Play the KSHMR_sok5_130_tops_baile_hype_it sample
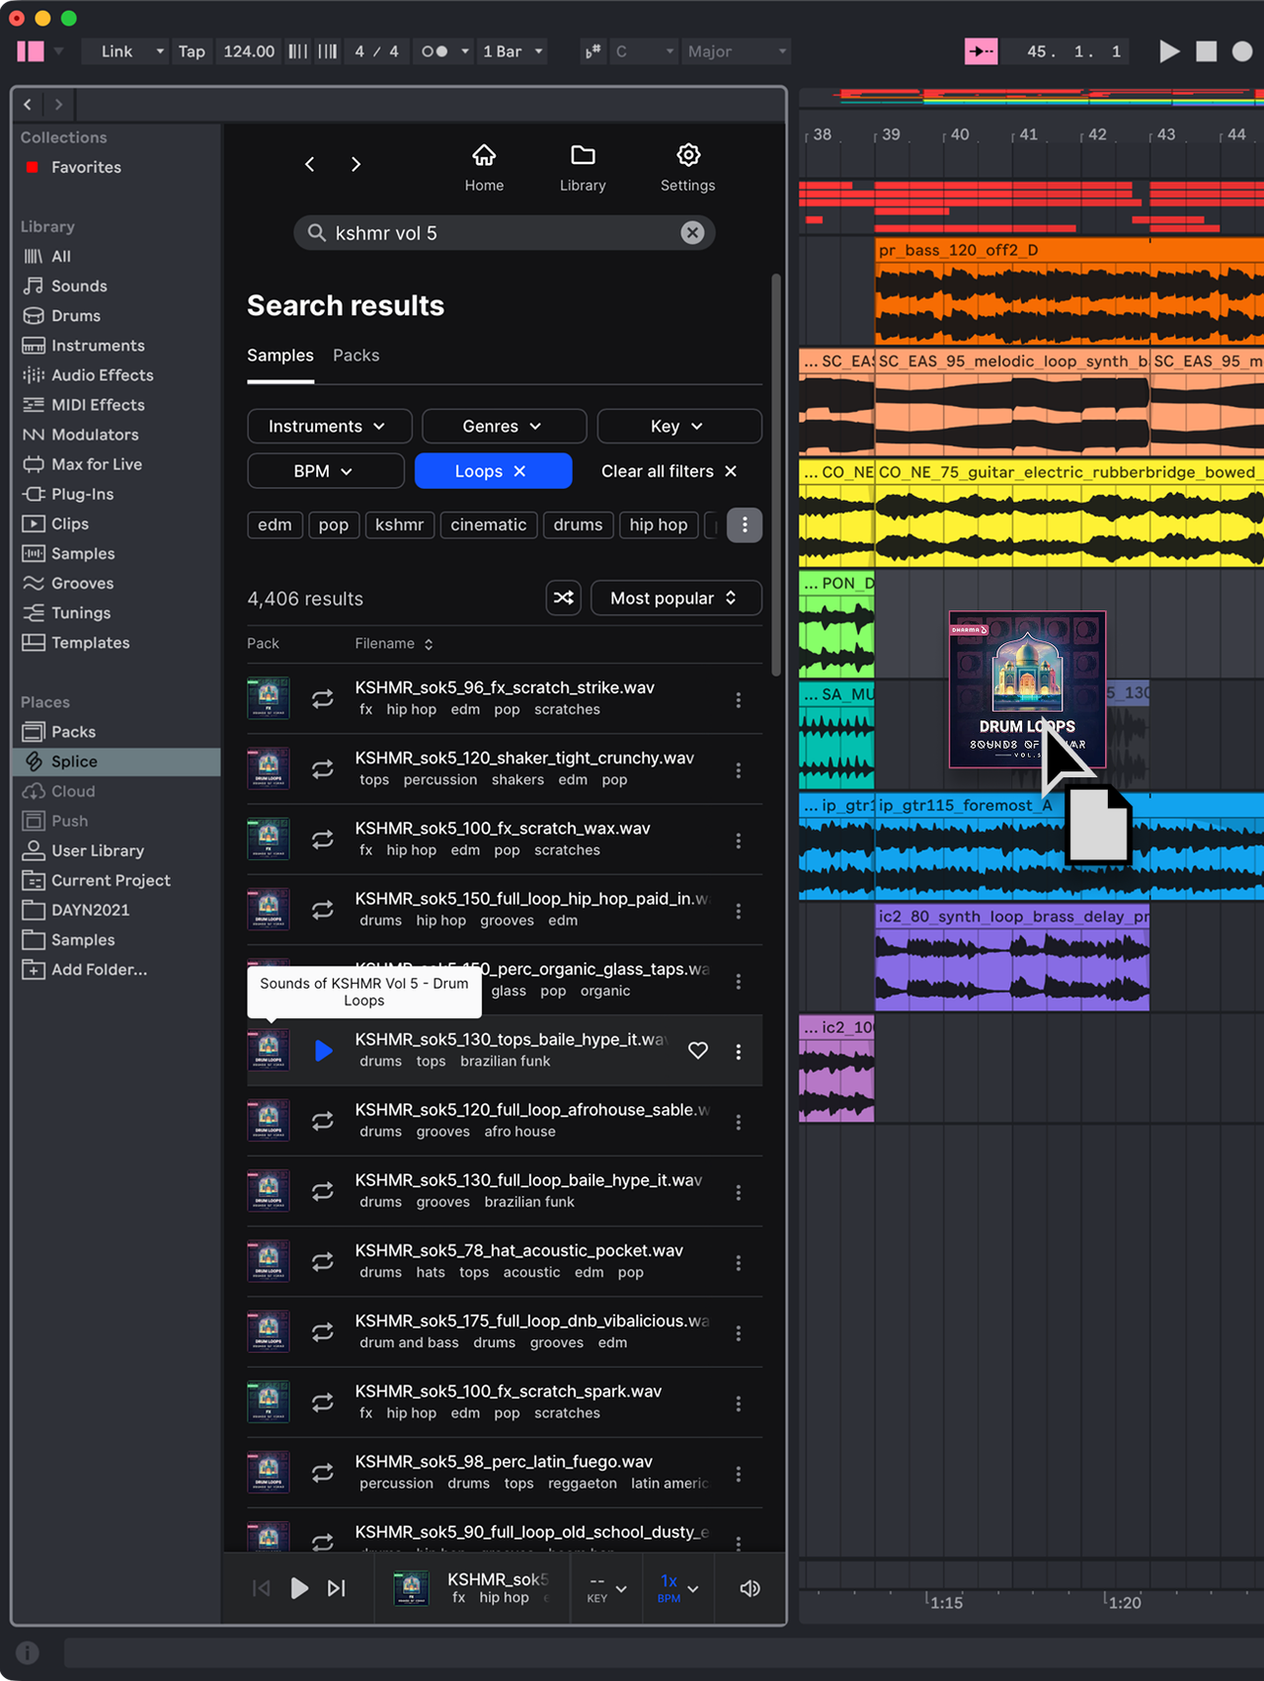1264x1681 pixels. (323, 1051)
